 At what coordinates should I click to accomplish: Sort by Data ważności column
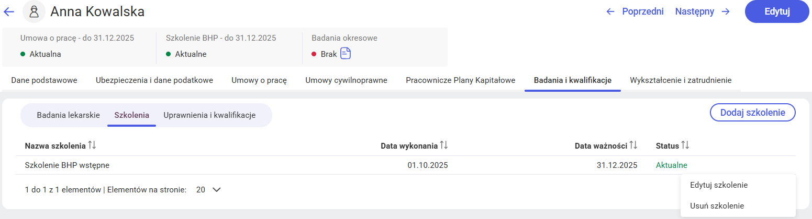[x=633, y=146]
